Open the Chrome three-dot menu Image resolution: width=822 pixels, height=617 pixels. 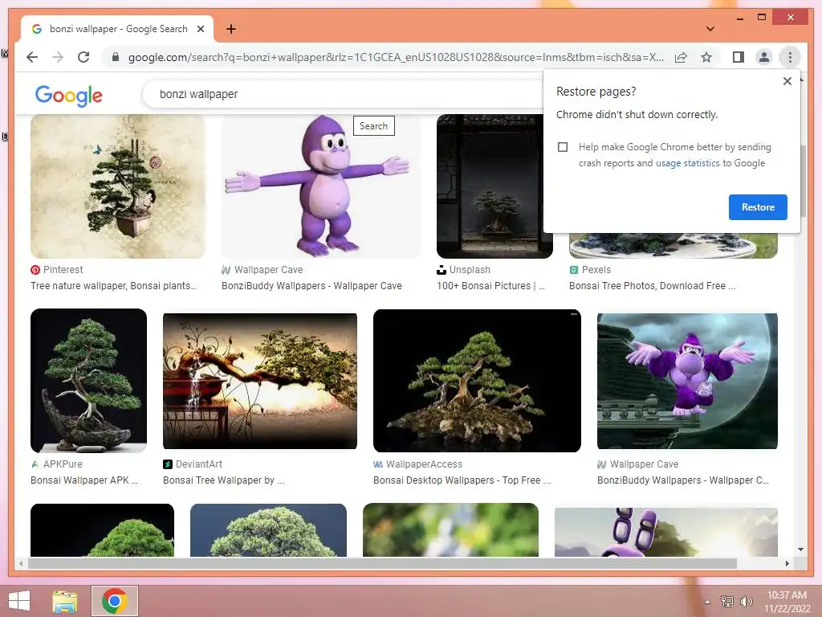tap(790, 57)
